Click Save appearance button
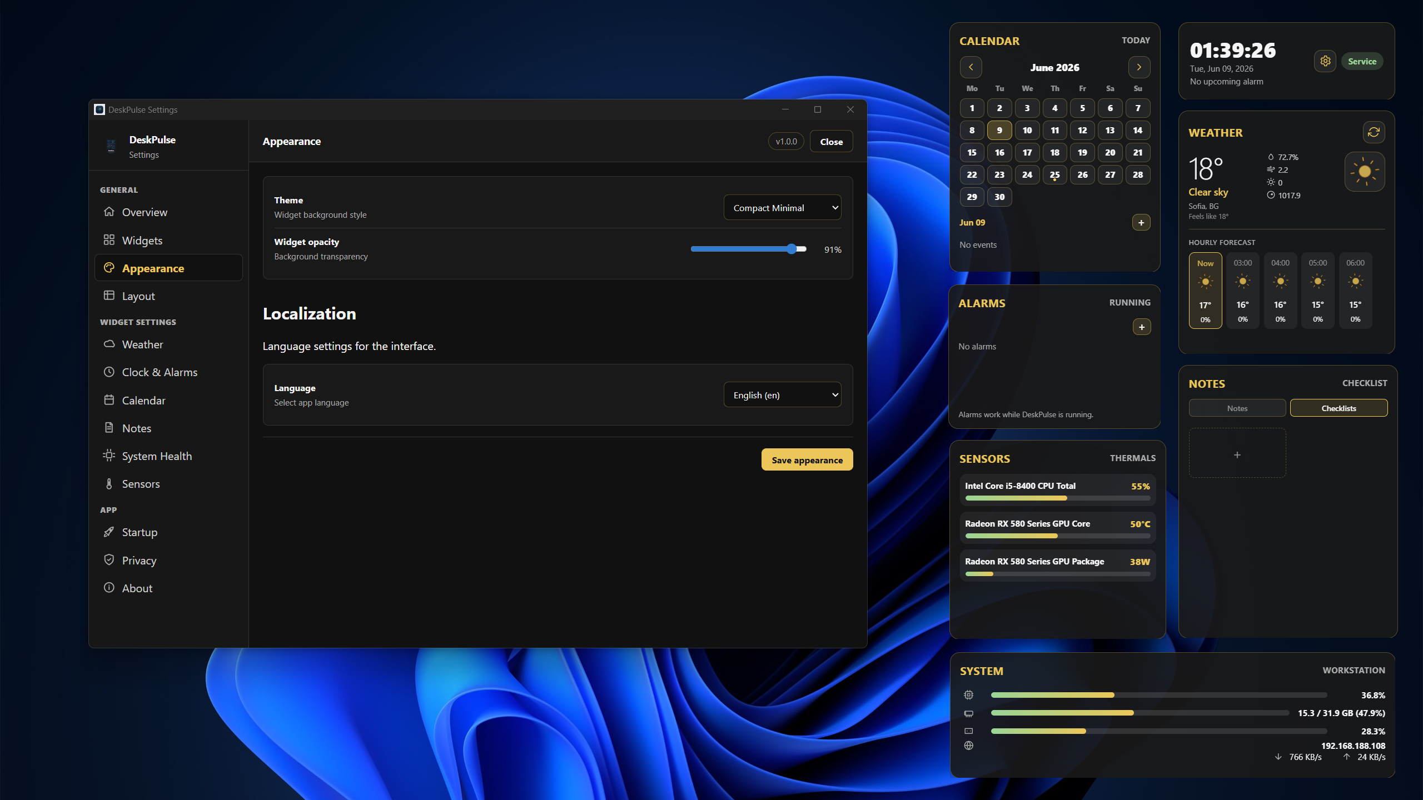 [807, 460]
